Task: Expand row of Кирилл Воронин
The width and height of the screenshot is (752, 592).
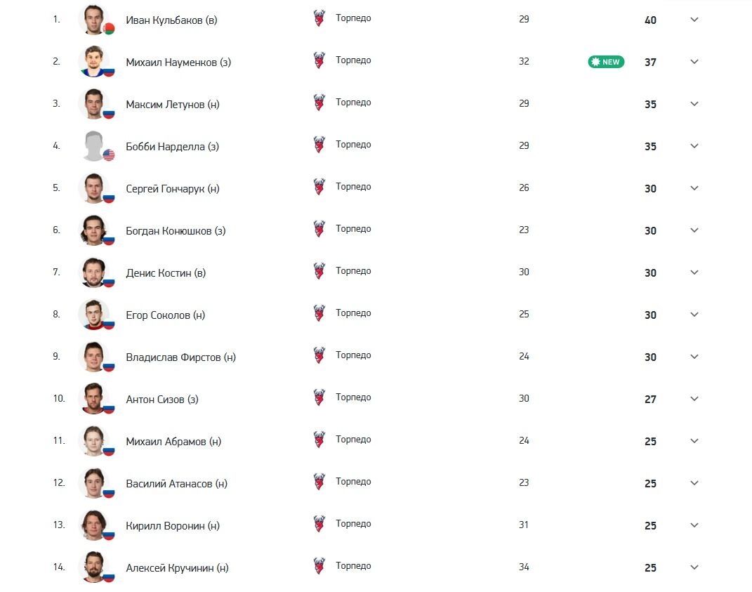Action: pos(694,525)
